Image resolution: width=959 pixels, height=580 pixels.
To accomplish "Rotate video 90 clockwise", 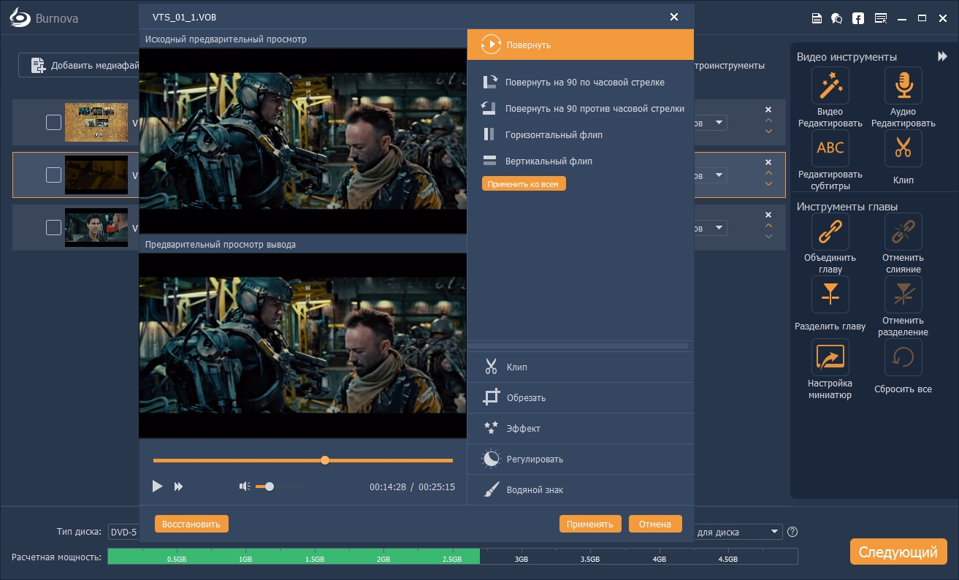I will point(573,83).
